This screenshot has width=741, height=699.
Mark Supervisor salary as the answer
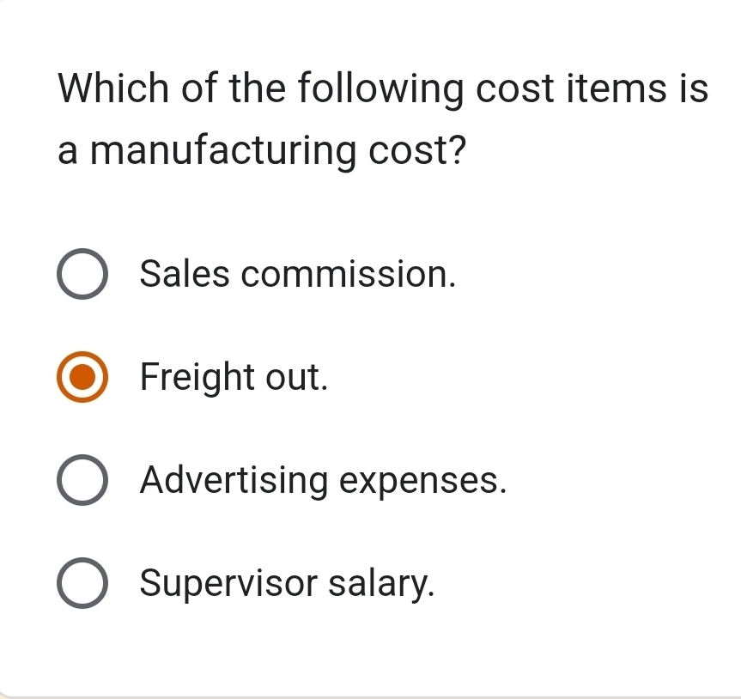pyautogui.click(x=82, y=584)
